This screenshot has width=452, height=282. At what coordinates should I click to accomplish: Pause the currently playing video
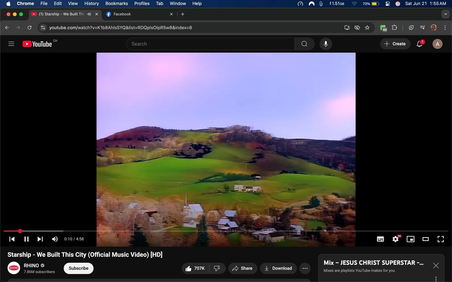pyautogui.click(x=26, y=239)
